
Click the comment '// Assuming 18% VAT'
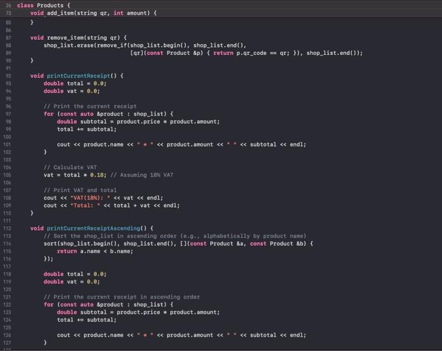142,175
